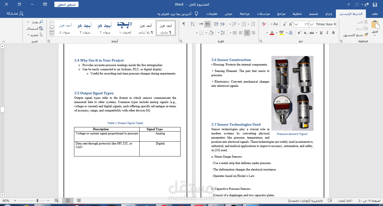Open the ملف (File) tab
Image resolution: width=383 pixels, height=206 pixels.
tap(375, 14)
